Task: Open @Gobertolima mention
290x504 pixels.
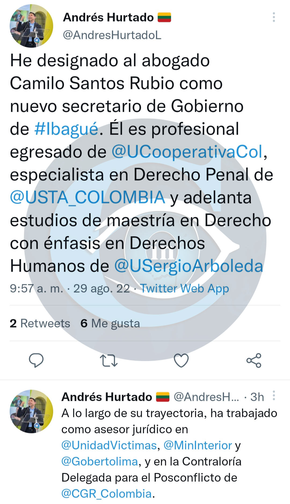Action: pyautogui.click(x=100, y=462)
